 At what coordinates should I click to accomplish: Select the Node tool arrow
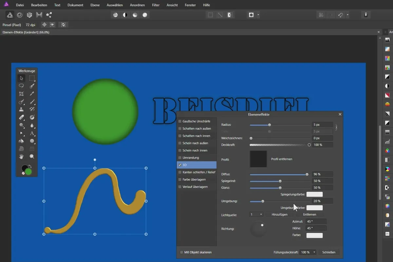coord(21,133)
